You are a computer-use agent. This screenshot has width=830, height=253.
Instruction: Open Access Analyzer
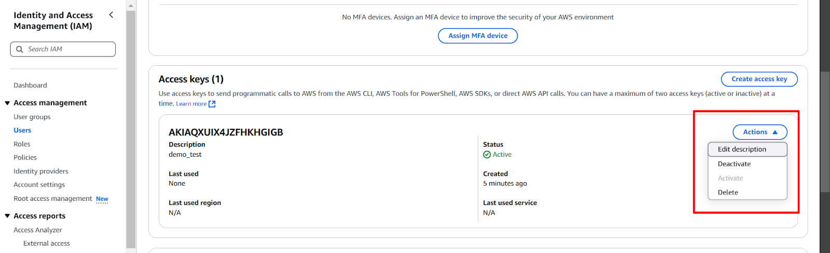coord(38,230)
